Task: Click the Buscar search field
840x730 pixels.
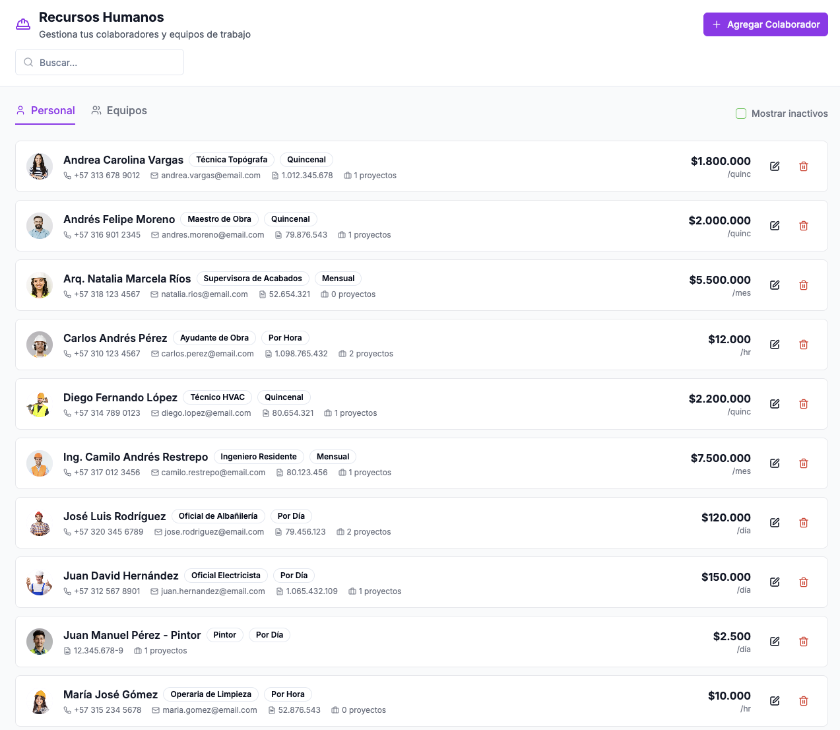Action: tap(100, 63)
